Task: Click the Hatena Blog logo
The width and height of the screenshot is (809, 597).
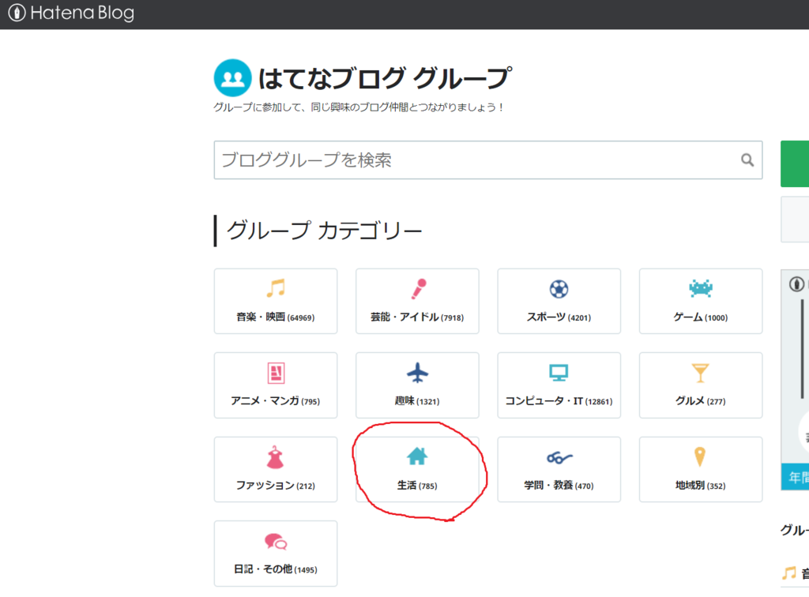Action: [x=71, y=13]
